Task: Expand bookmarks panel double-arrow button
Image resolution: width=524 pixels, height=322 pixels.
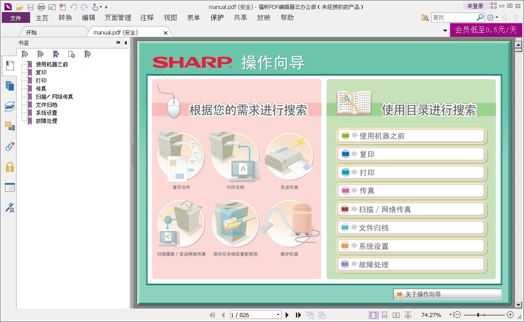Action: pos(118,43)
